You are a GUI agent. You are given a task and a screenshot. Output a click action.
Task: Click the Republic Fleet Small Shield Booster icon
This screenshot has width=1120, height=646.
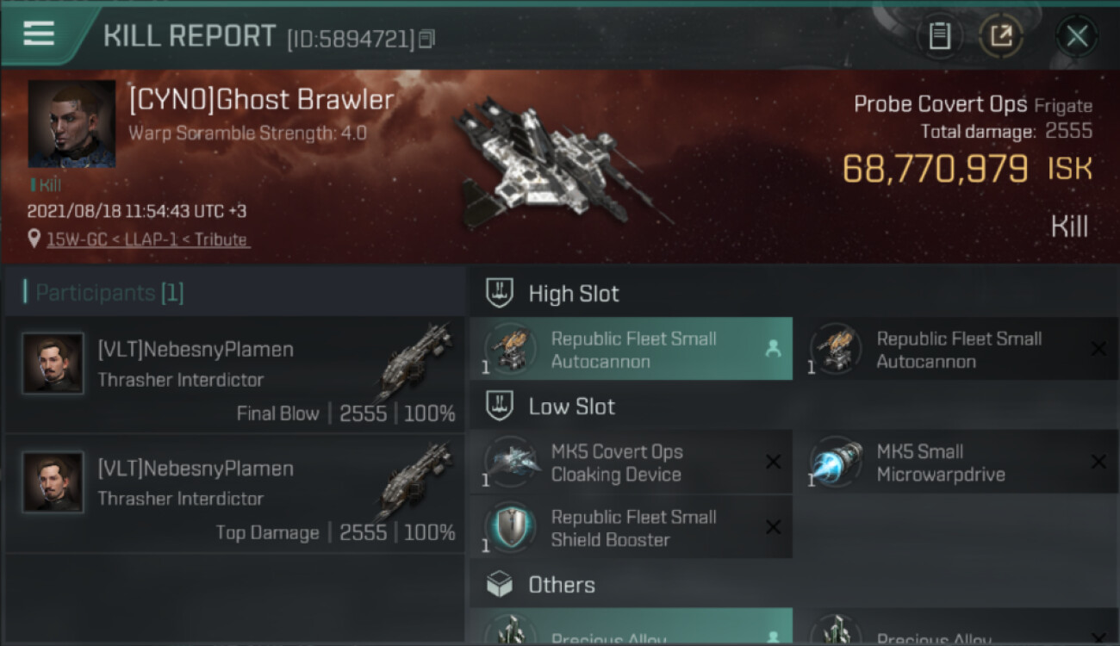click(x=510, y=527)
